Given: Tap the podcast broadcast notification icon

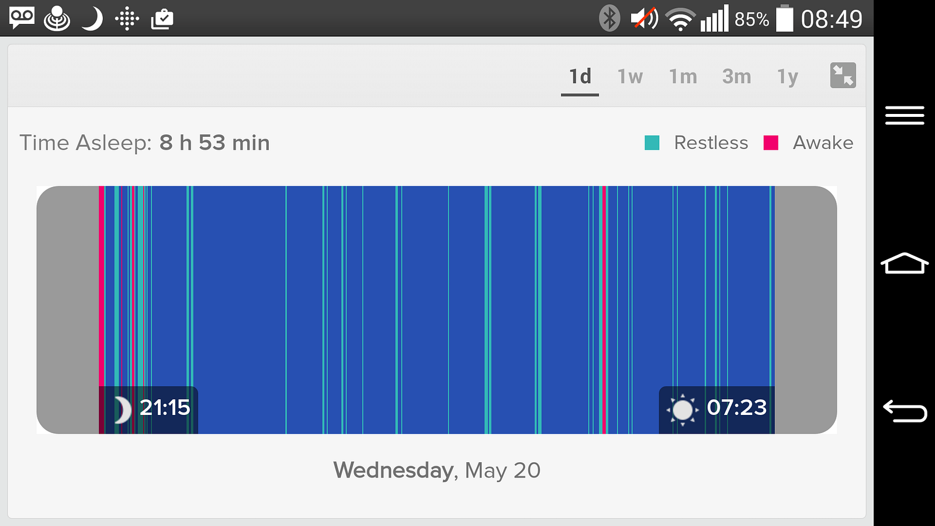Looking at the screenshot, I should tap(57, 19).
